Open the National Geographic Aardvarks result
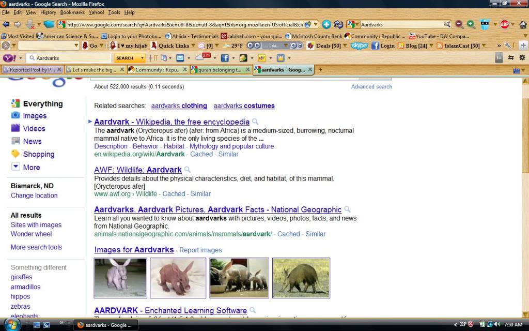529x331 pixels. click(217, 210)
